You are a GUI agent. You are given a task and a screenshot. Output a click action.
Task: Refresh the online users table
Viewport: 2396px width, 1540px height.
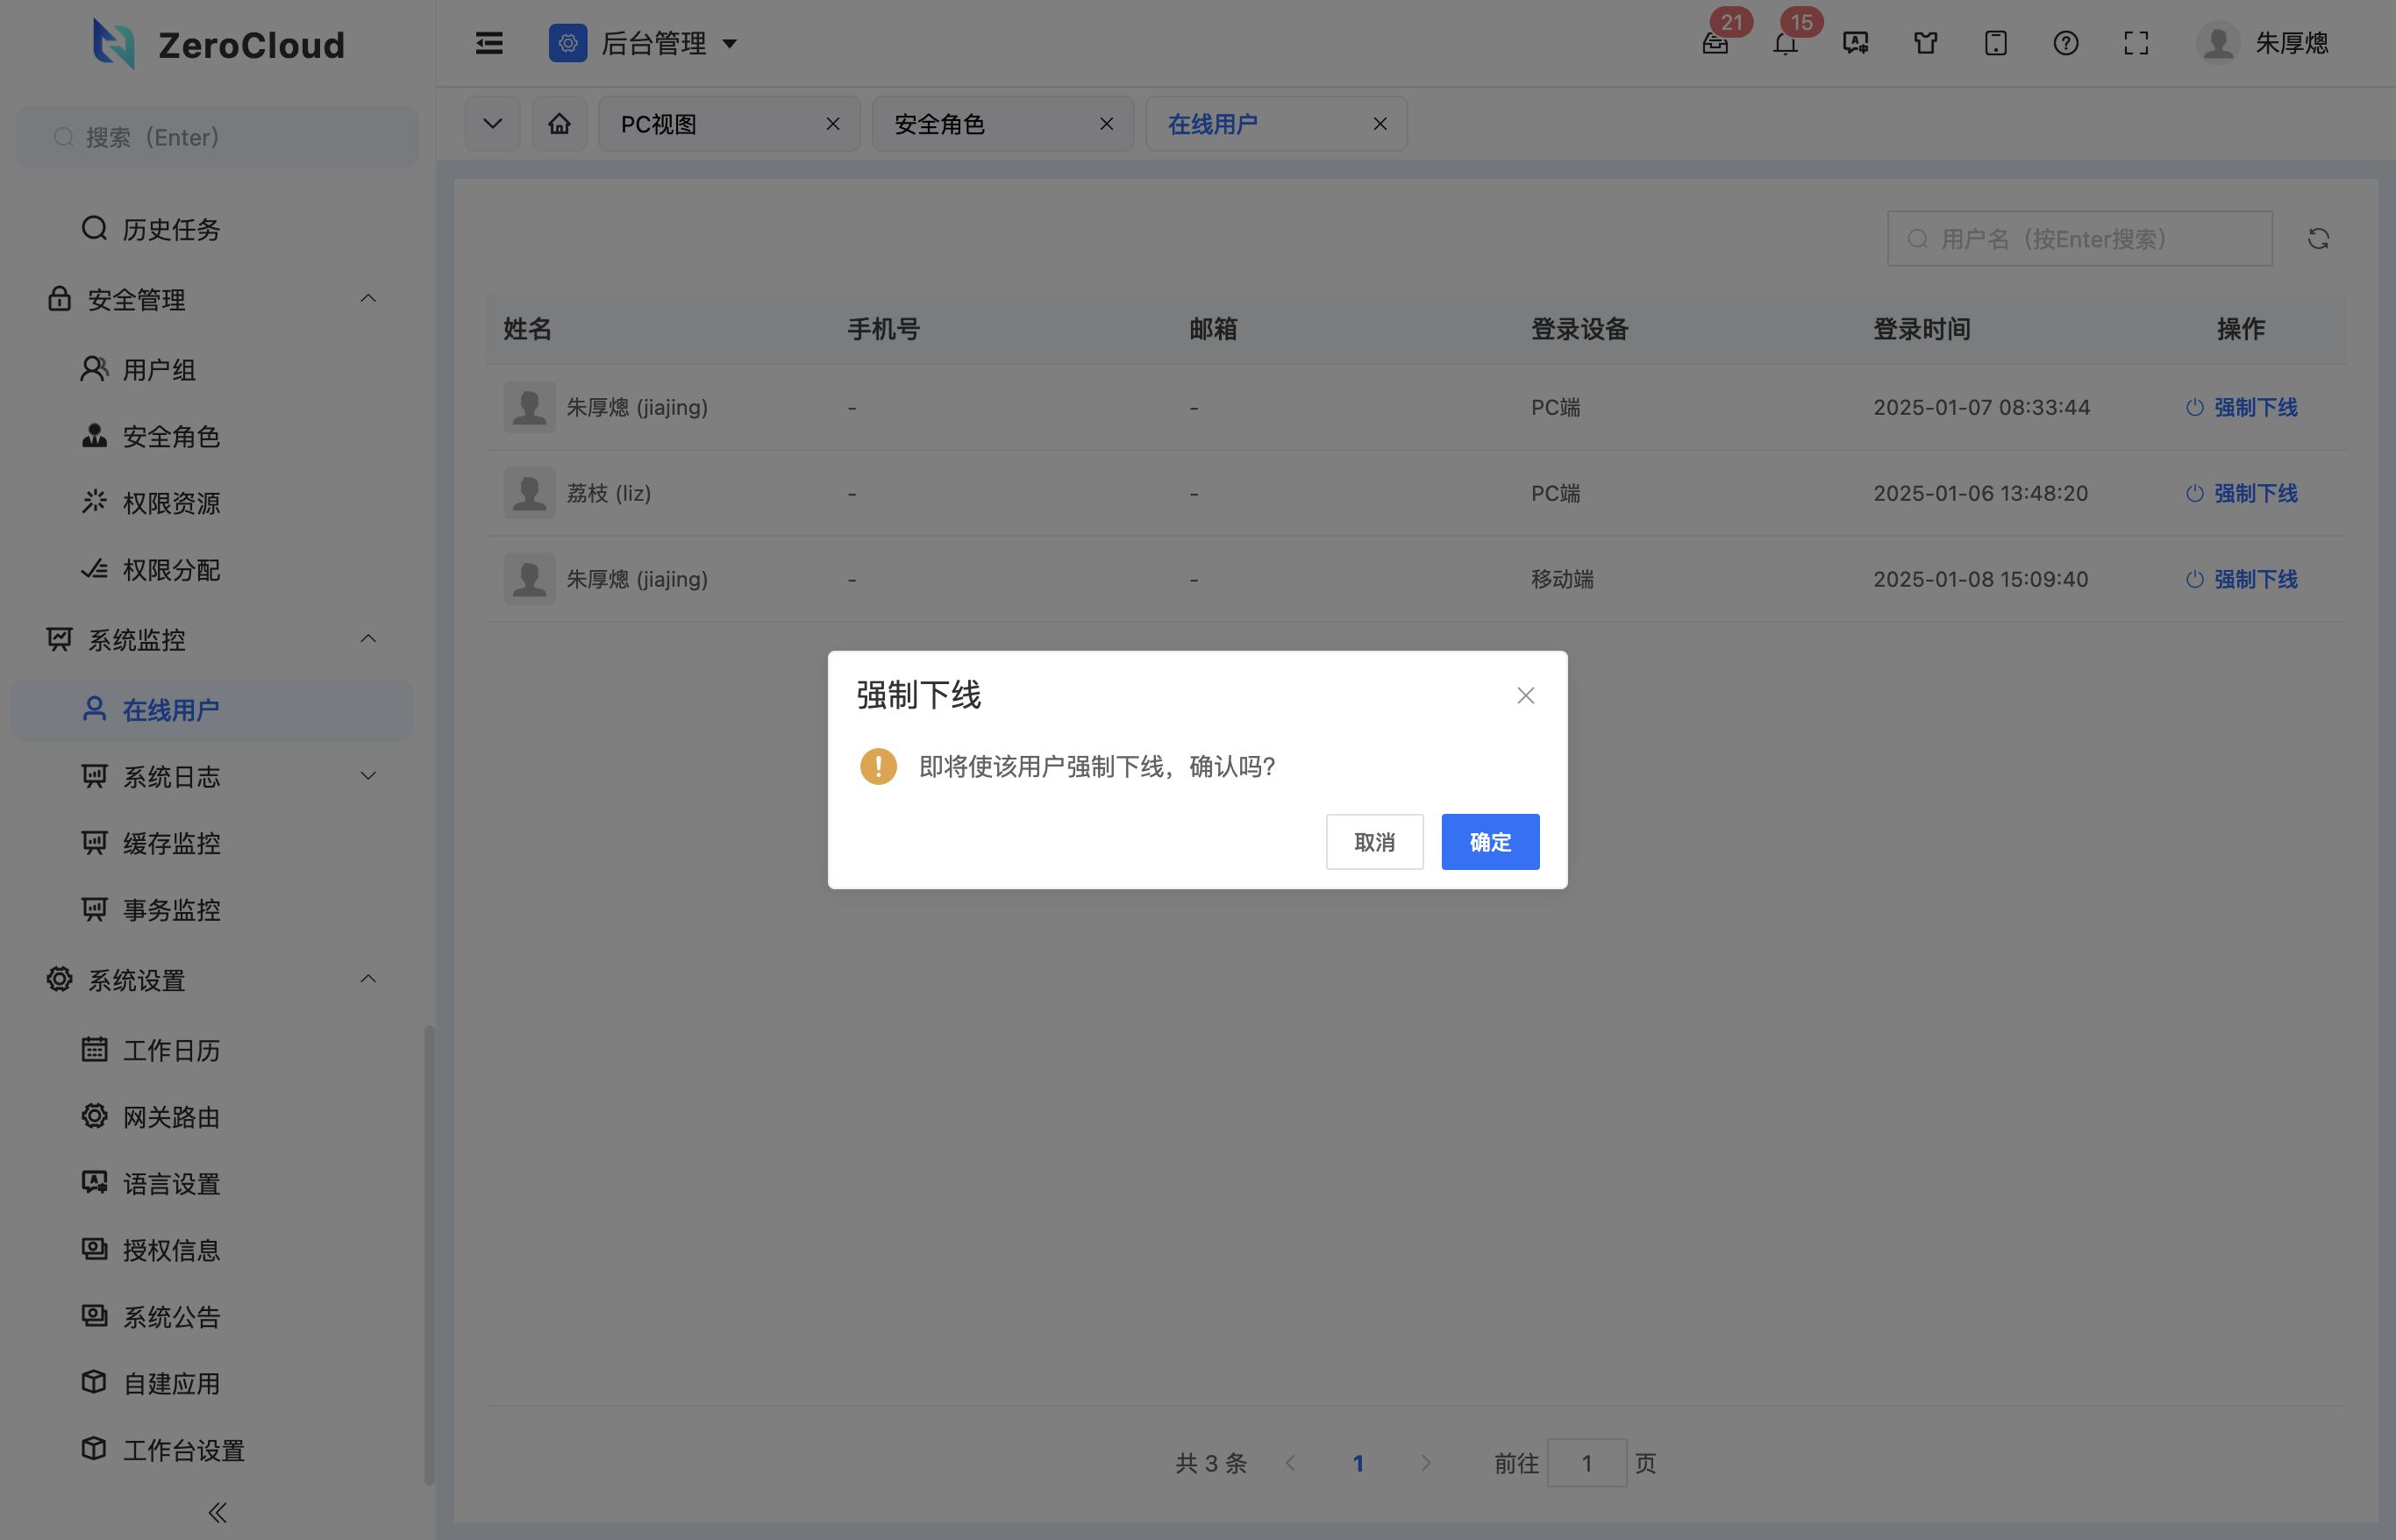point(2317,239)
